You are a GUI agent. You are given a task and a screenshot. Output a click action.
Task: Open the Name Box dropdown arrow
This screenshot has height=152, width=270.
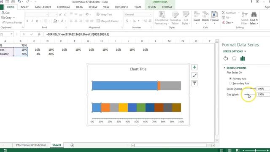(11, 34)
